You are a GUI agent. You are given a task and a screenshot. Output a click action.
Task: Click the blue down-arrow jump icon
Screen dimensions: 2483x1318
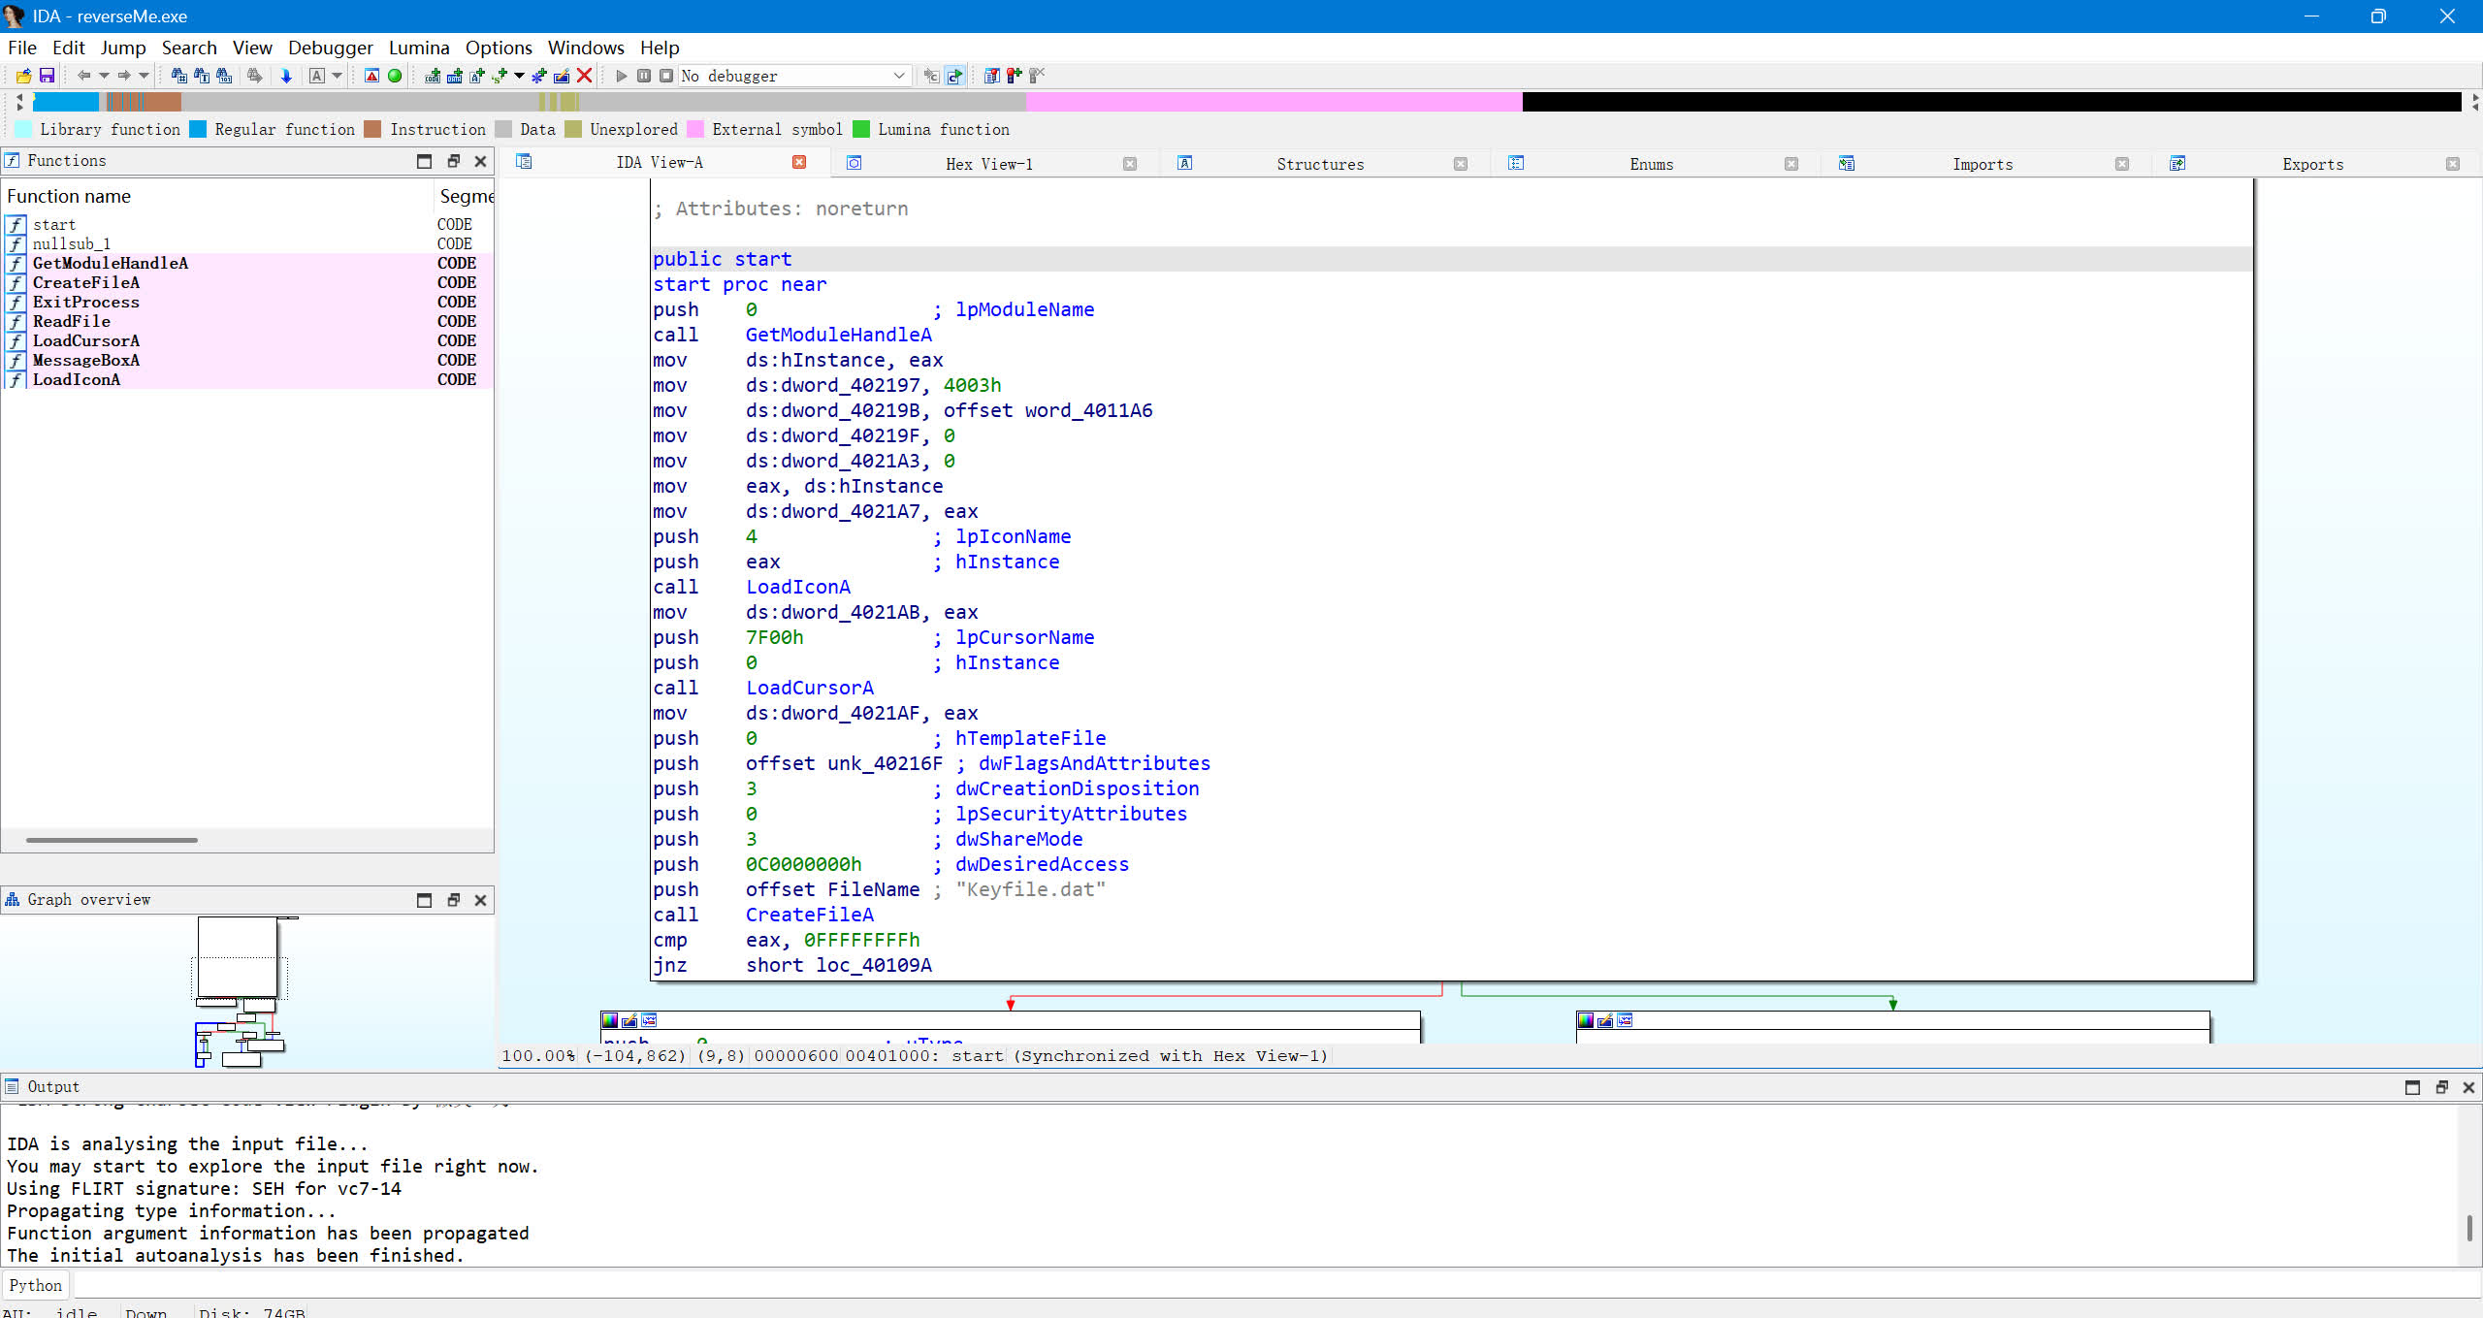coord(286,76)
